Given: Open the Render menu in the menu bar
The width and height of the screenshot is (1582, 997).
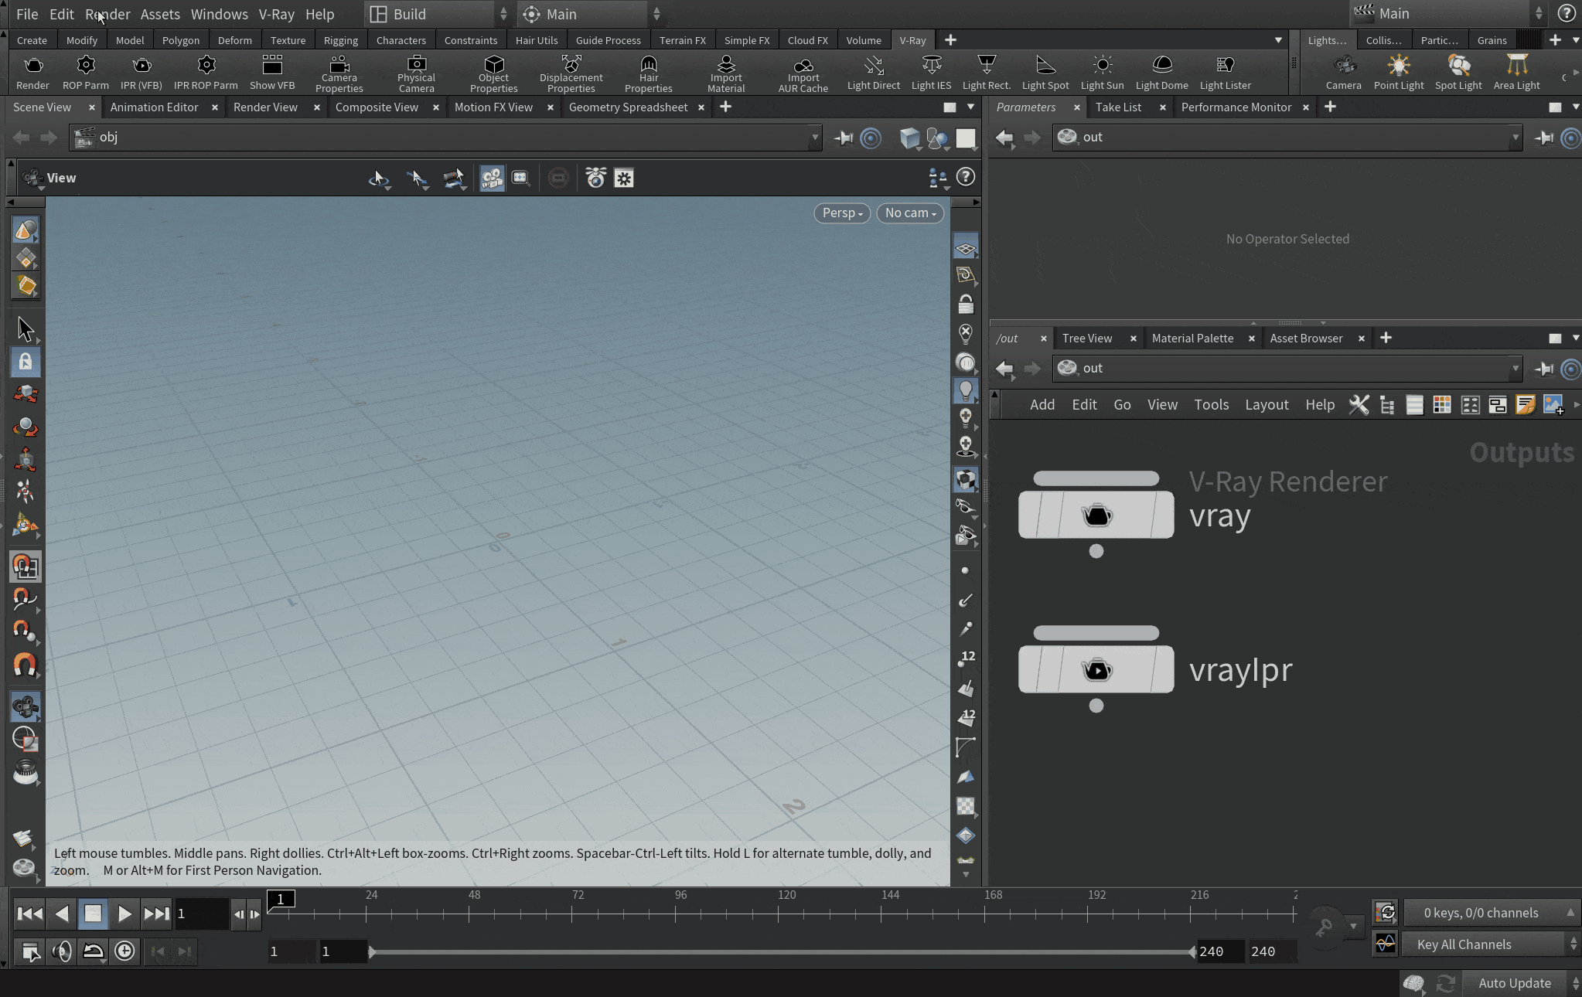Looking at the screenshot, I should point(107,14).
